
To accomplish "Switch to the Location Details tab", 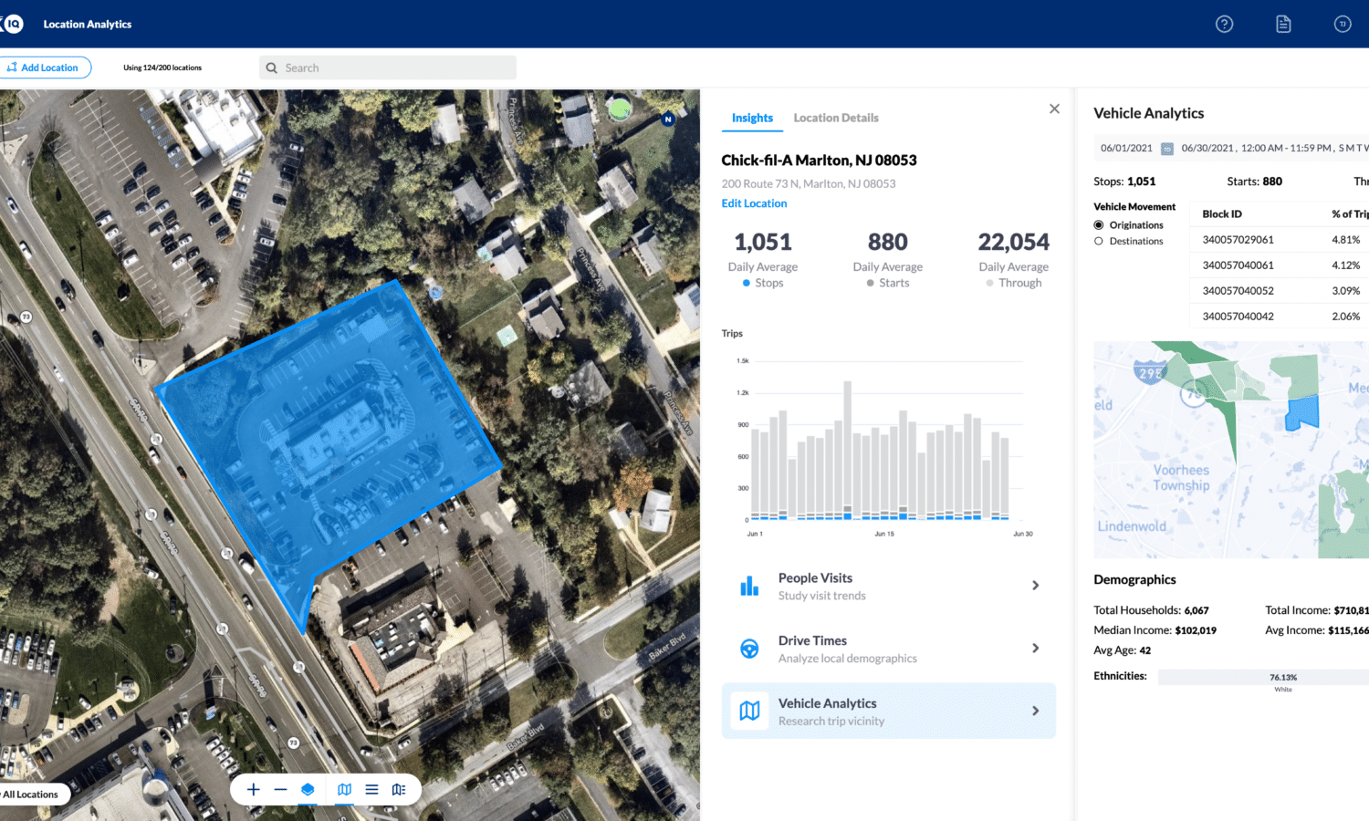I will pos(836,118).
